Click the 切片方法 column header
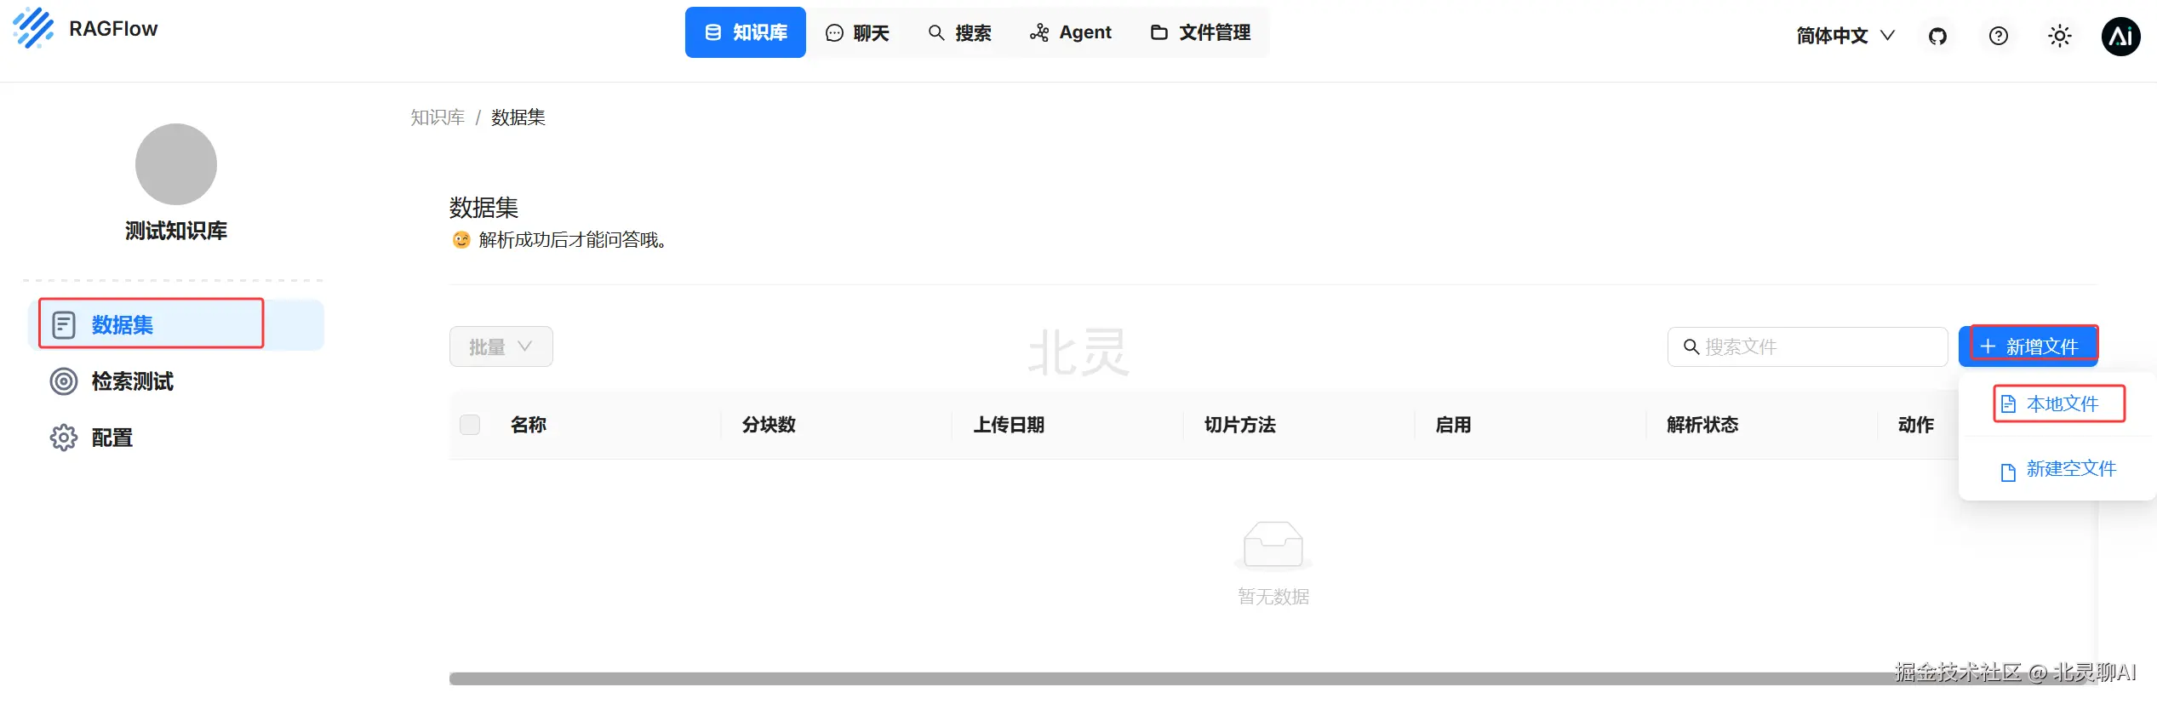Viewport: 2157px width, 704px height. point(1239,425)
